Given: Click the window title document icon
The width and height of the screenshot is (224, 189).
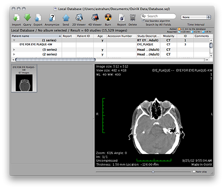Looking at the screenshot, I should pyautogui.click(x=56, y=9).
